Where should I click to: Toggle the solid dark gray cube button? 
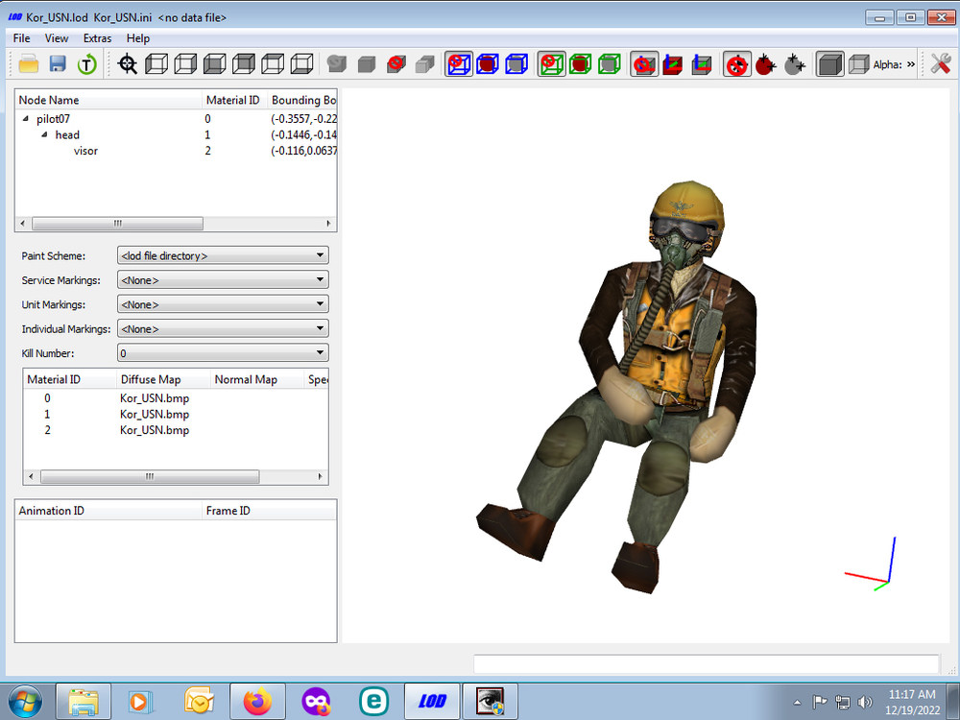[829, 63]
